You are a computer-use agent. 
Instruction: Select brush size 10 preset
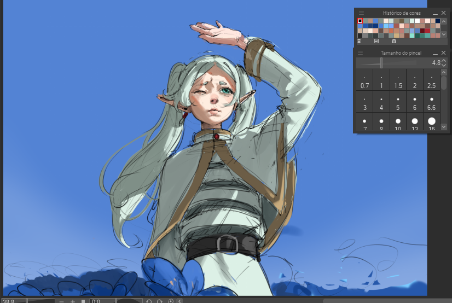point(398,123)
